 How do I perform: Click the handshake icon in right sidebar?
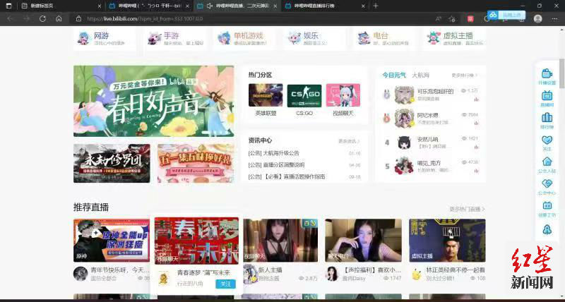coord(547,183)
